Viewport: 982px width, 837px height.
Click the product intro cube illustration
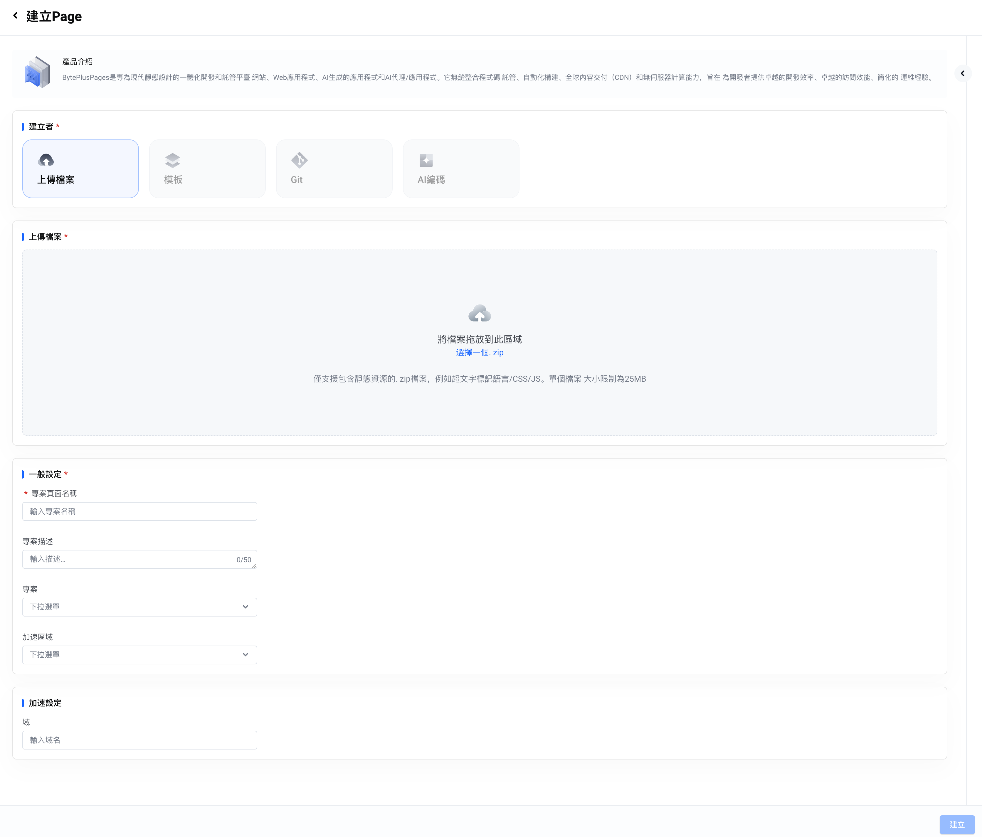coord(37,73)
